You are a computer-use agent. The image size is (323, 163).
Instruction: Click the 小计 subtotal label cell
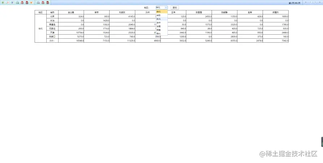click(x=52, y=40)
